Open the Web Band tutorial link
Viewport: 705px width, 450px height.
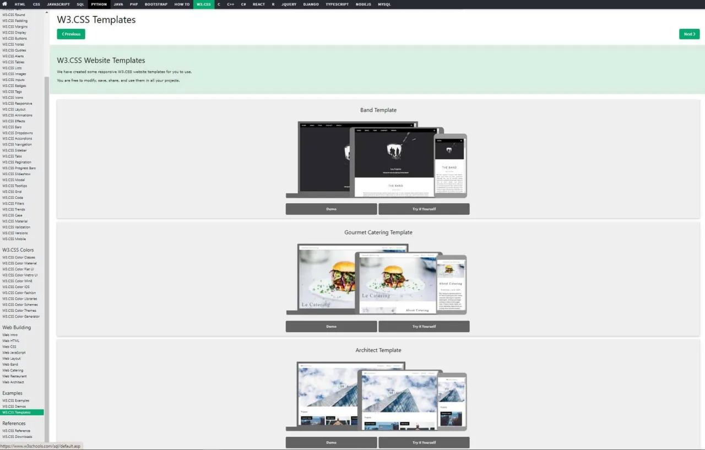[10, 364]
